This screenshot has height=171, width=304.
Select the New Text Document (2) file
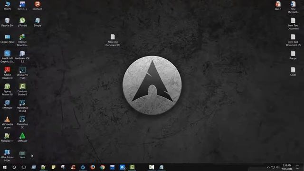point(293,40)
